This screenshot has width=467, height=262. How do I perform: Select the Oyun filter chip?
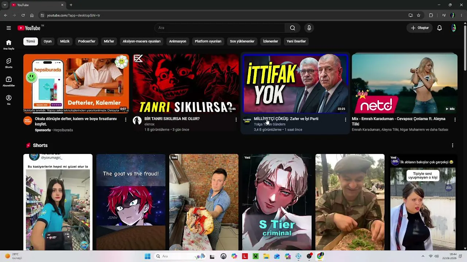(48, 41)
